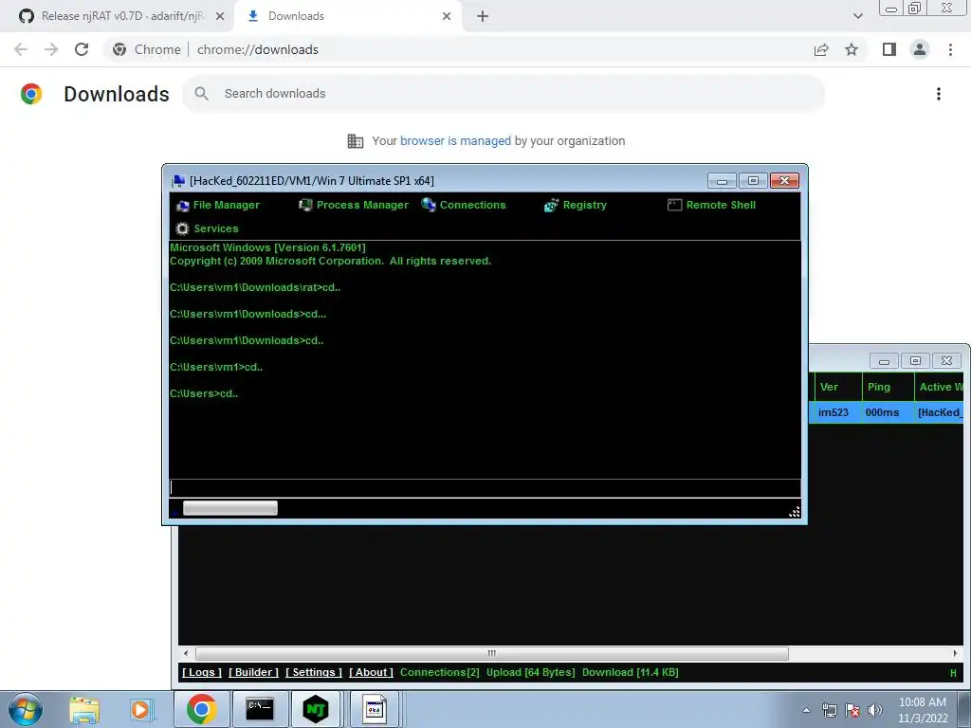The width and height of the screenshot is (971, 728).
Task: Click the About button
Action: pyautogui.click(x=371, y=672)
